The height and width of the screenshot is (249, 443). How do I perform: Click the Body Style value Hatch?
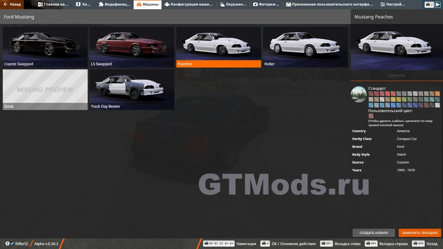click(x=401, y=154)
